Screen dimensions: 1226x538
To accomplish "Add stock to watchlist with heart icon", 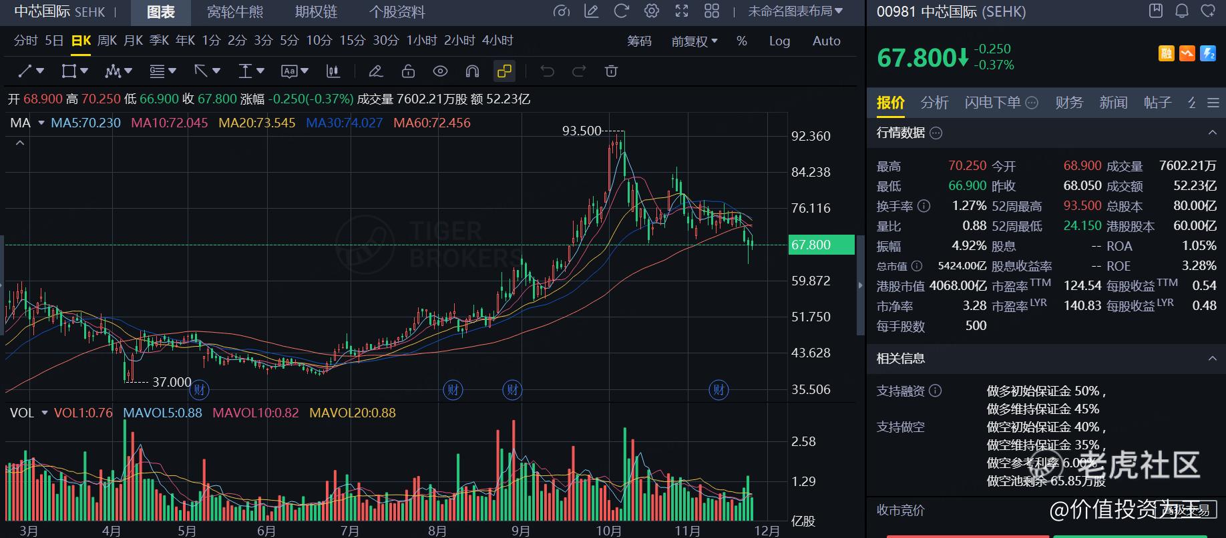I will click(x=1207, y=11).
